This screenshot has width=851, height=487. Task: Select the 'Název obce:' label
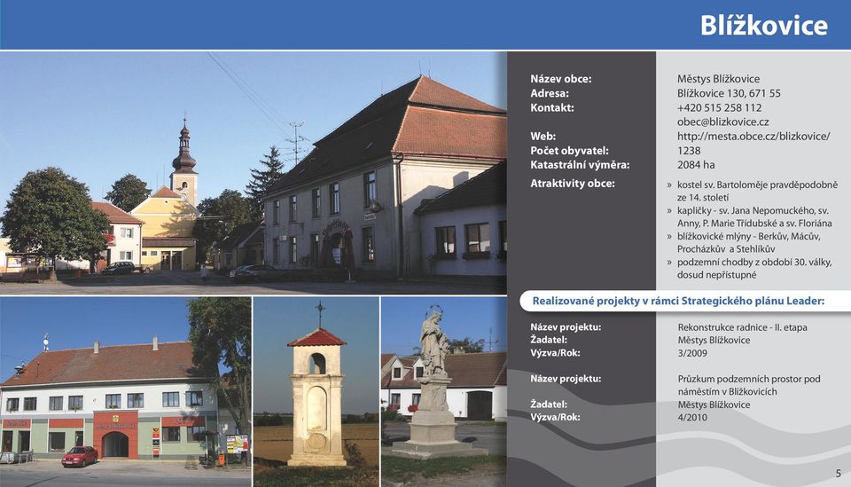[560, 79]
